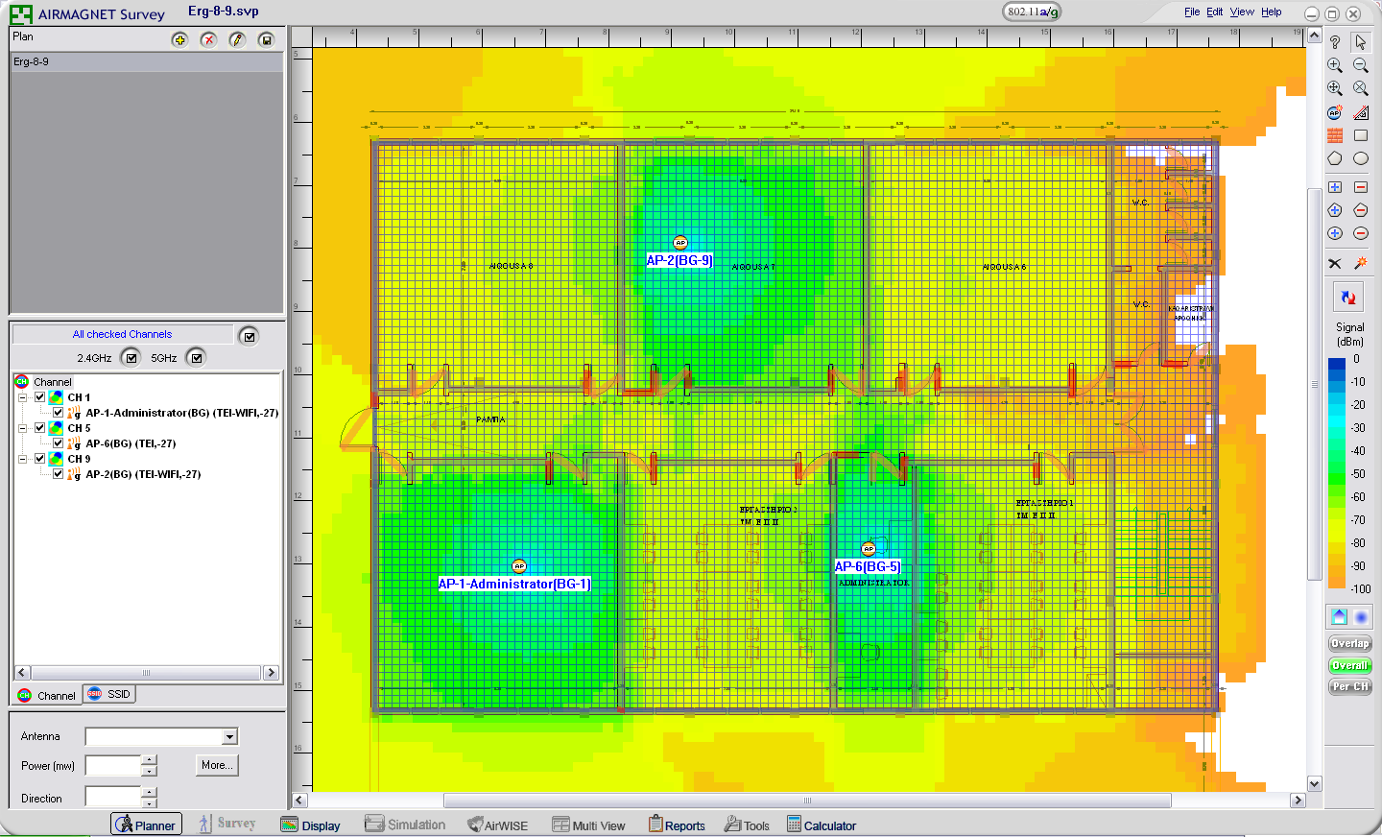Toggle the 5GHz band checkbox
Viewport: 1382px width, 837px height.
[x=197, y=358]
